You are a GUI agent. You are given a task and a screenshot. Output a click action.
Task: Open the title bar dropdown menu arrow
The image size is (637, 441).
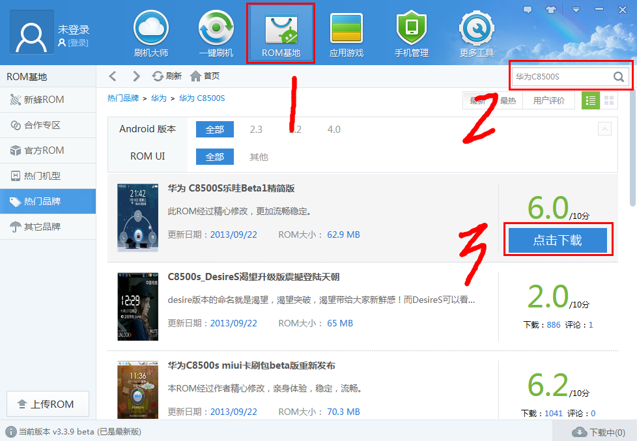576,10
